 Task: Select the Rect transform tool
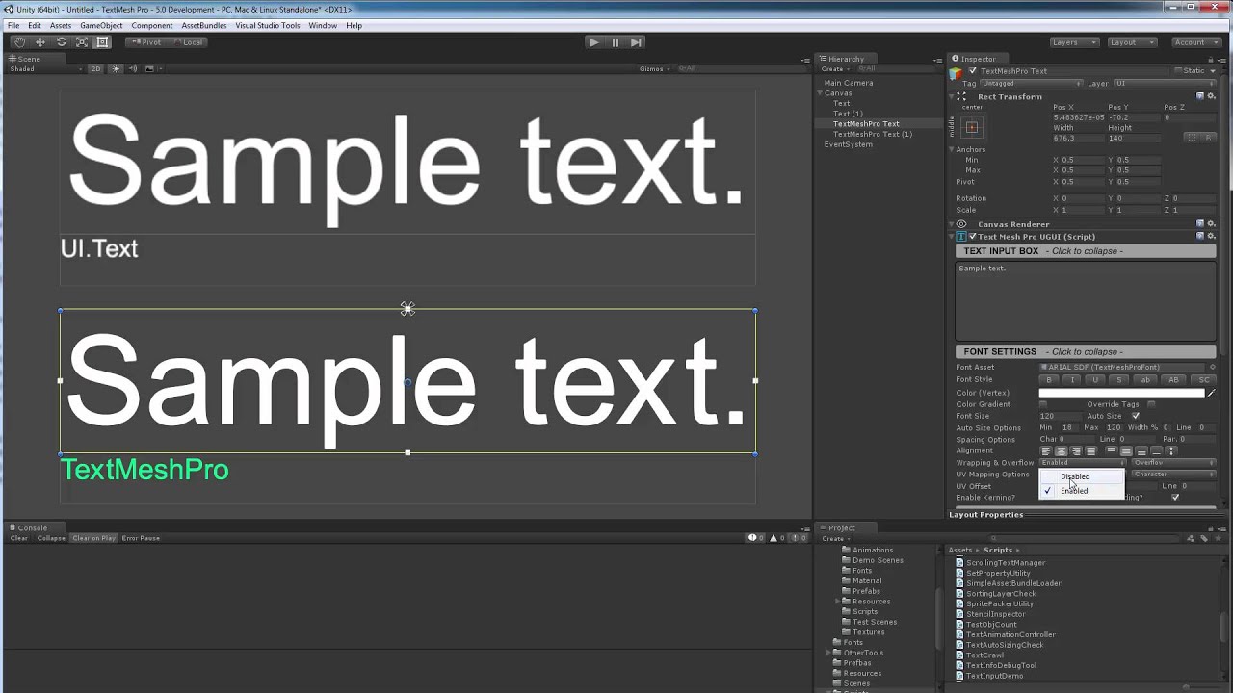pos(102,42)
